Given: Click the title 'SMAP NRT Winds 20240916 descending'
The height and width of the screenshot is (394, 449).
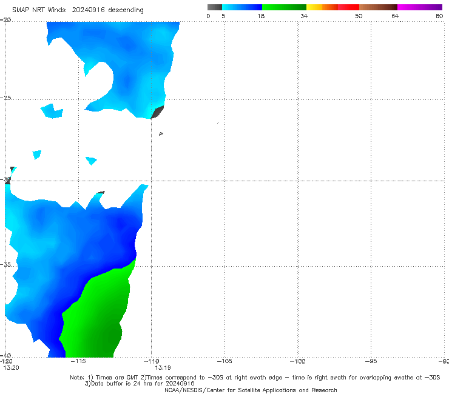Looking at the screenshot, I should [x=78, y=10].
